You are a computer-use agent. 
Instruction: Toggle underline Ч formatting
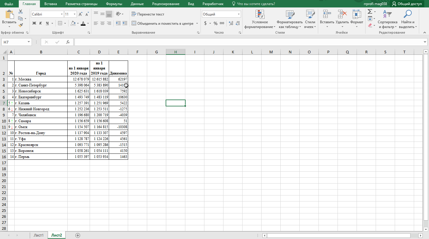[47, 23]
